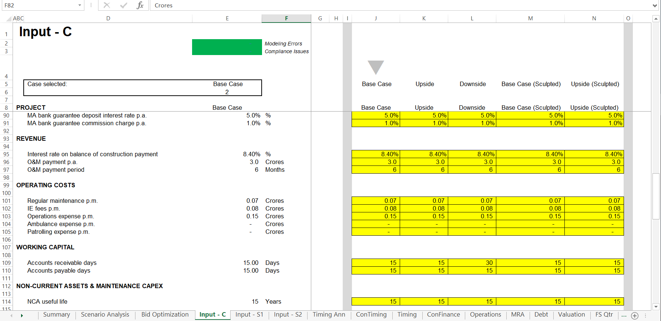Select the Months unit cell
This screenshot has width=661, height=321.
275,170
